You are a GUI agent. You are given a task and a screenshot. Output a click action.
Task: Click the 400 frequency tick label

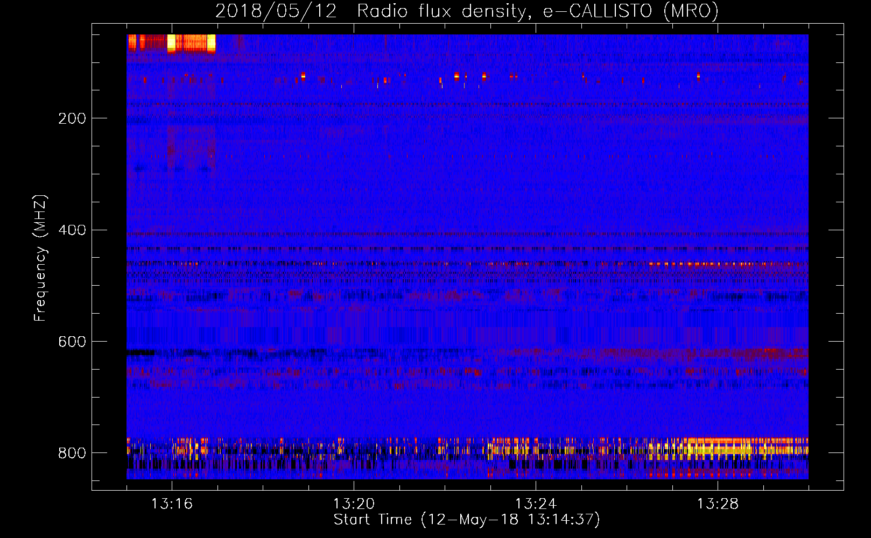[x=72, y=230]
